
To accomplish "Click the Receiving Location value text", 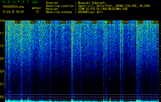I will click(x=114, y=6).
